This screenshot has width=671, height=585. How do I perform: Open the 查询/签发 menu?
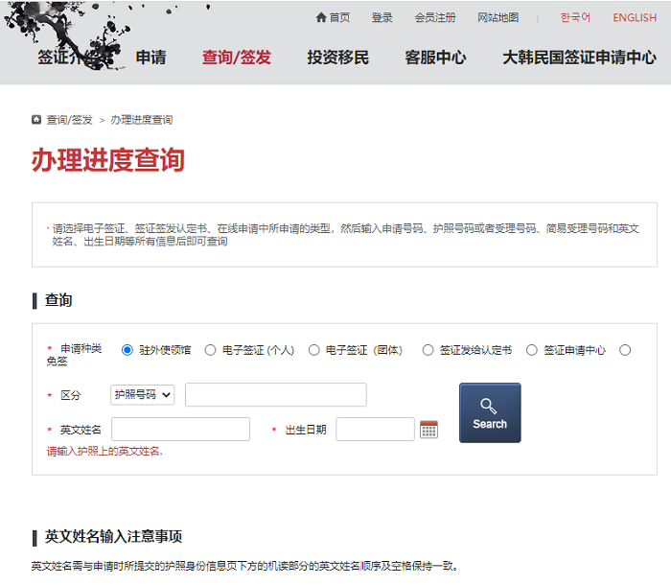(236, 58)
